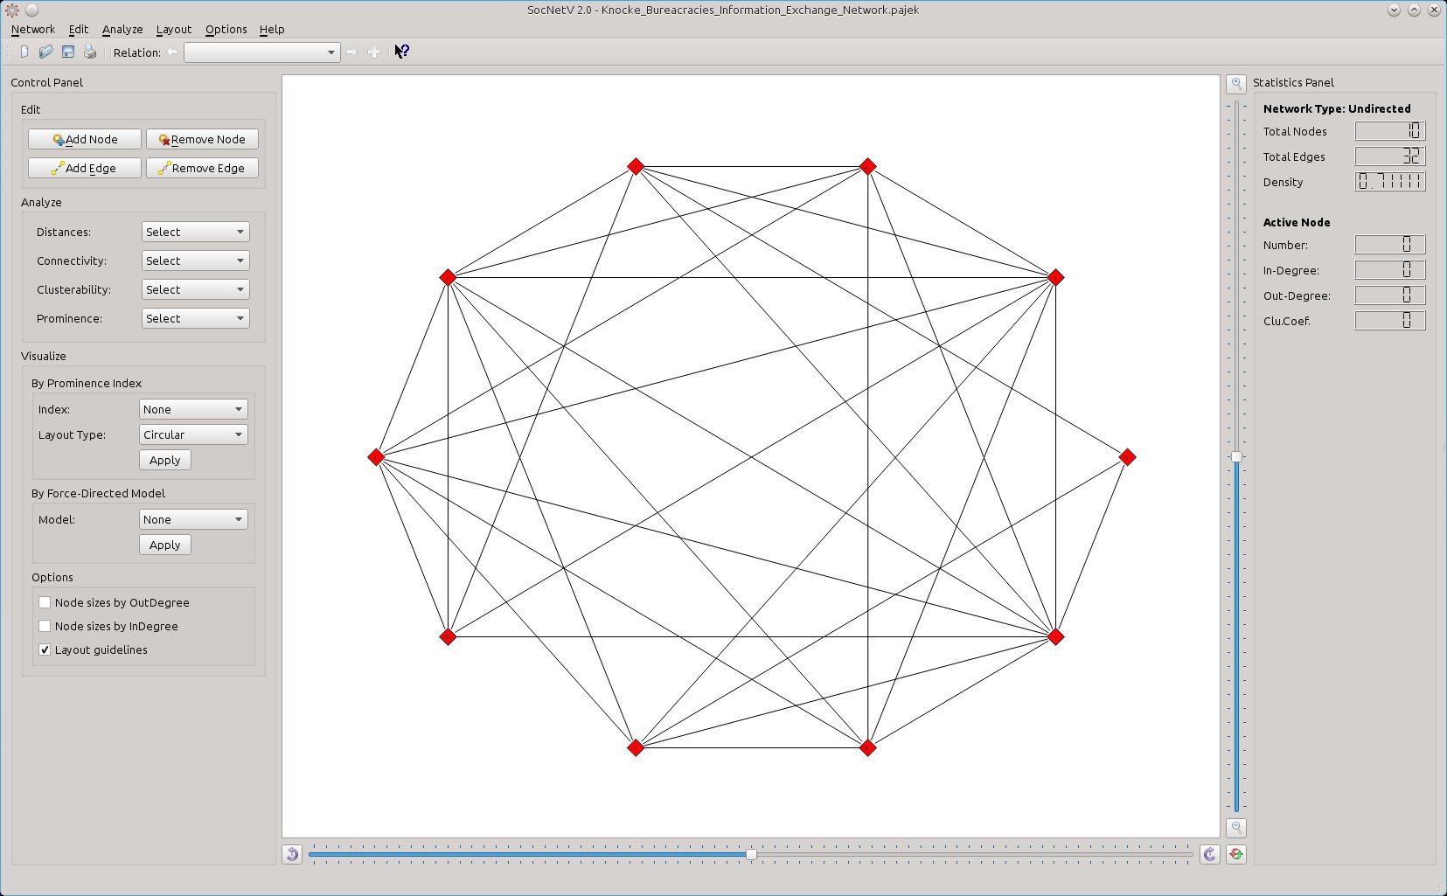The height and width of the screenshot is (896, 1447).
Task: Open the Force-Directed Model dropdown
Action: click(x=193, y=519)
